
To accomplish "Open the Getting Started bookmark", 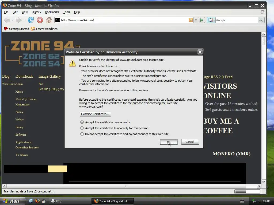I will 16,29.
